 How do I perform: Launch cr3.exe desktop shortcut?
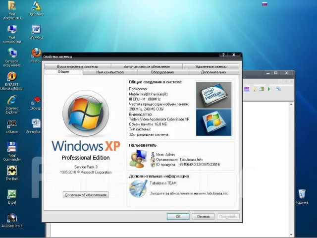coord(12,126)
